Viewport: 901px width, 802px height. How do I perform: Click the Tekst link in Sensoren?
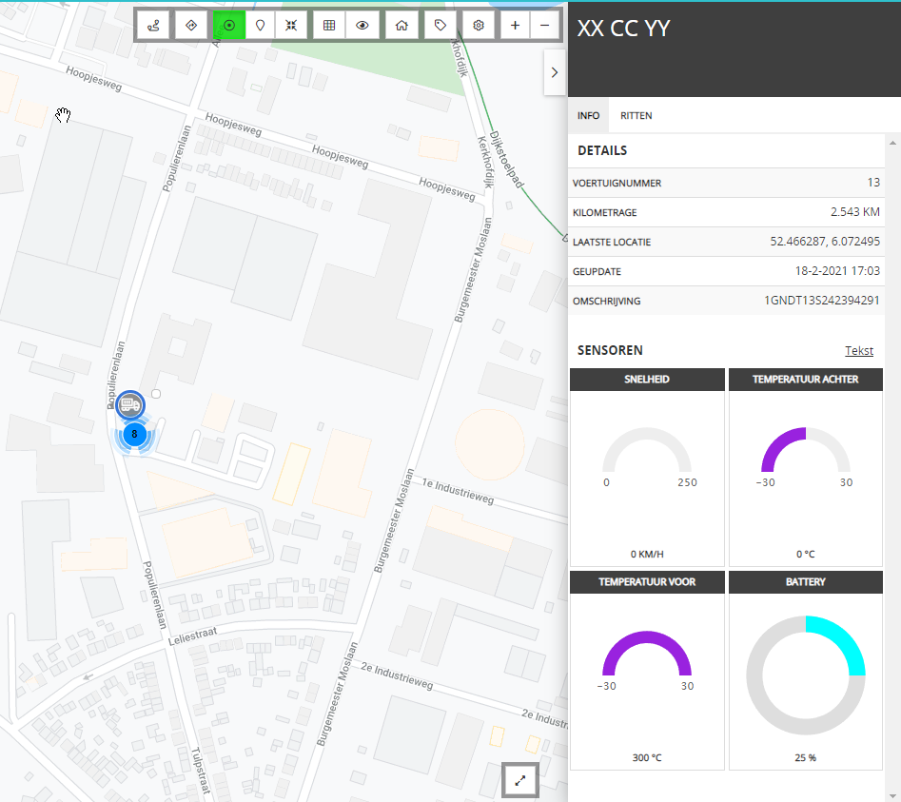tap(859, 350)
